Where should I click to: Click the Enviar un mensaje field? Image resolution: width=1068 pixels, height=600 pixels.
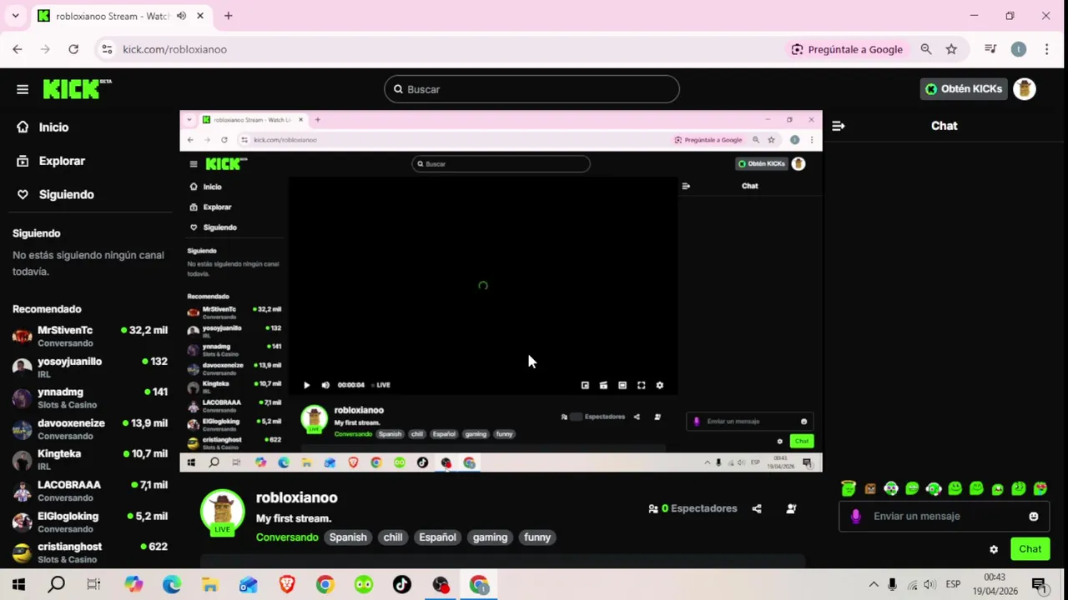[x=943, y=517]
